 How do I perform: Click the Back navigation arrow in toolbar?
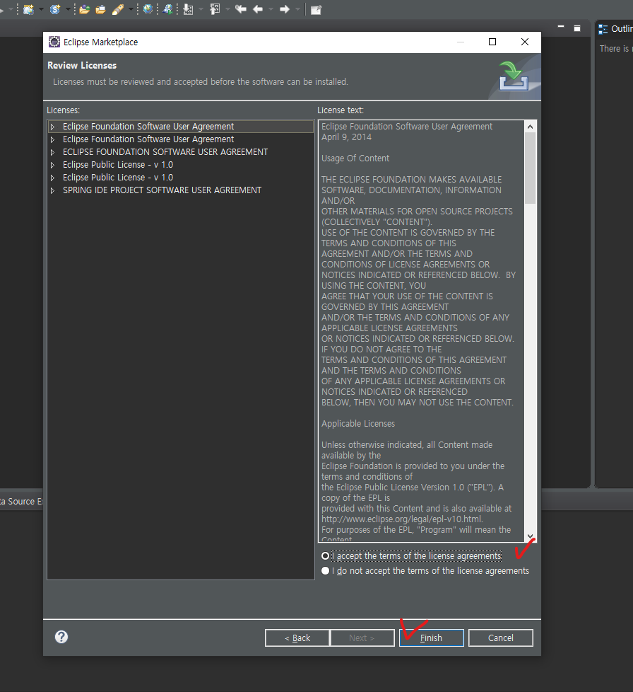(x=258, y=9)
